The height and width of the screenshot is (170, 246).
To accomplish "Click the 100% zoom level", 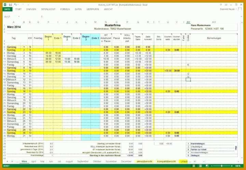I will (x=238, y=166).
